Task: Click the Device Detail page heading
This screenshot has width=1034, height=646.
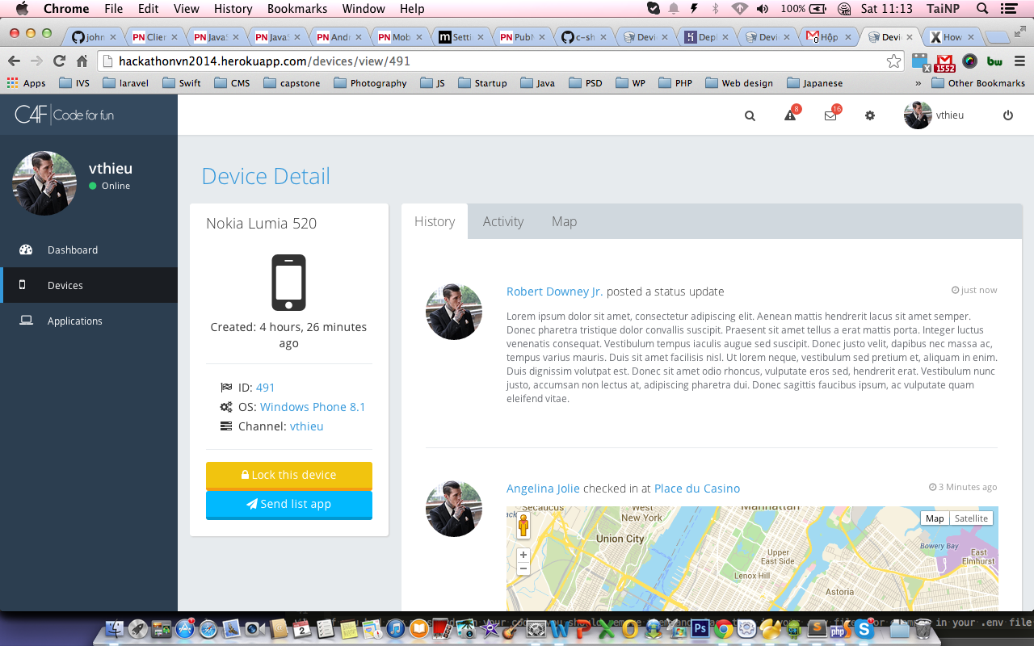Action: [x=266, y=176]
